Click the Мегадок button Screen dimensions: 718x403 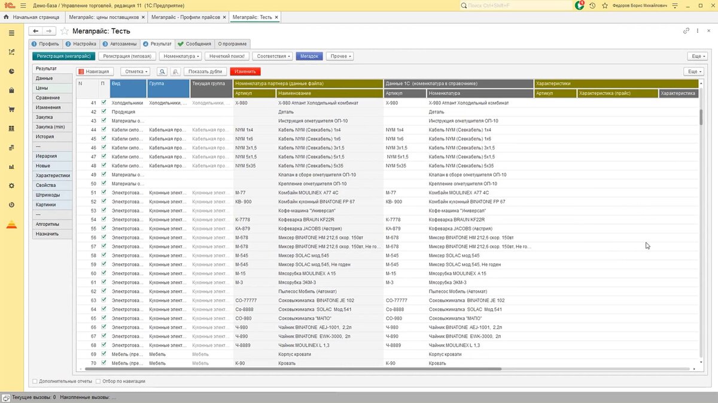(x=309, y=56)
